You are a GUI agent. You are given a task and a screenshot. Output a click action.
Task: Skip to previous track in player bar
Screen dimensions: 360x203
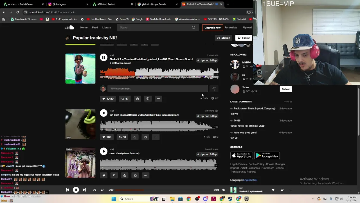click(67, 190)
